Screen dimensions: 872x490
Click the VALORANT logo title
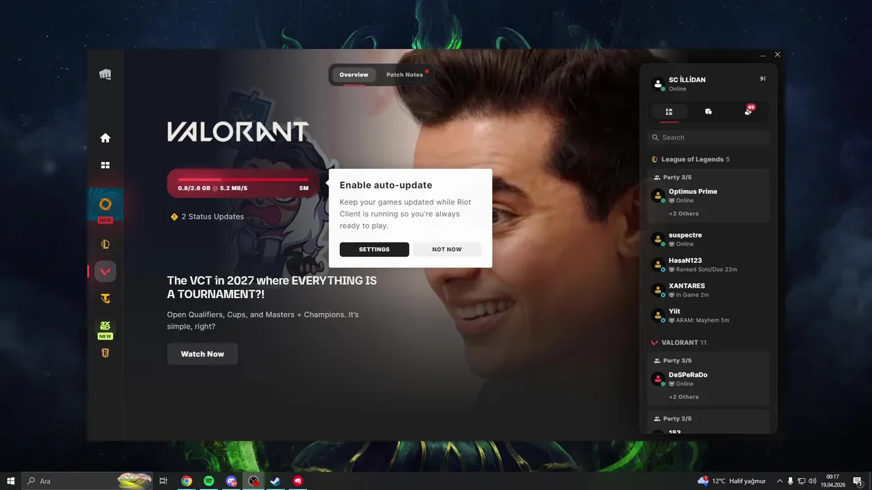pos(238,132)
